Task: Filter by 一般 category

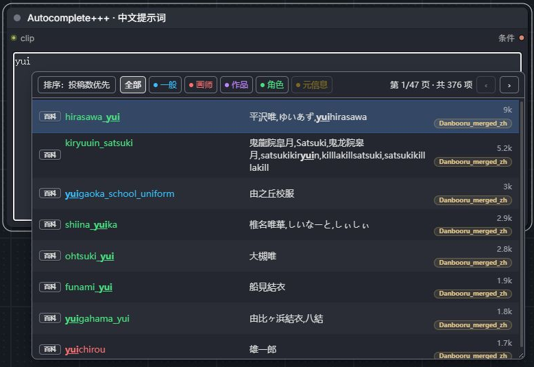Action: tap(165, 85)
